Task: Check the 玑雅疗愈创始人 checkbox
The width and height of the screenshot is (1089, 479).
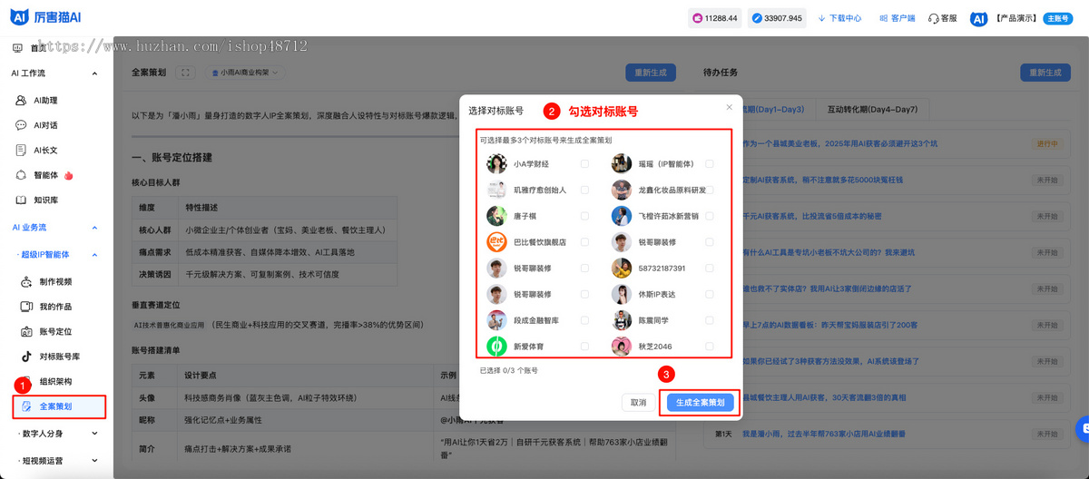Action: click(584, 191)
